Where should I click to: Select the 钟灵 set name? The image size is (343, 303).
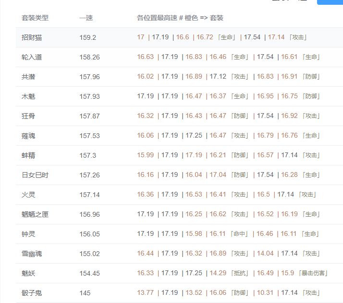pyautogui.click(x=28, y=234)
